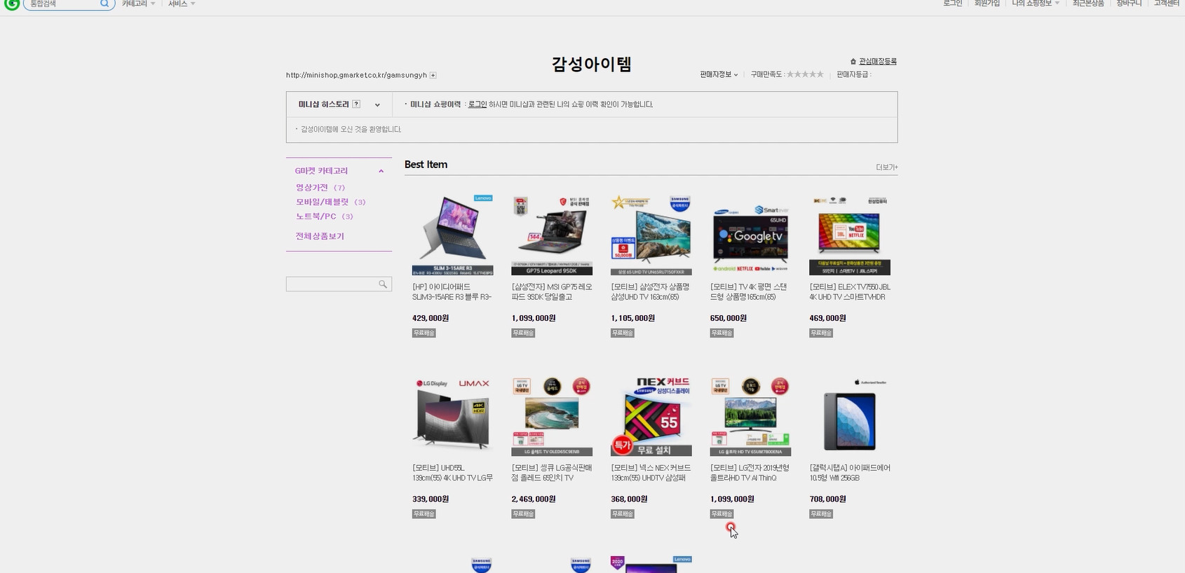Click [모티브] UHD55L 139cm TV title
Viewport: 1185px width, 573px height.
pos(452,473)
